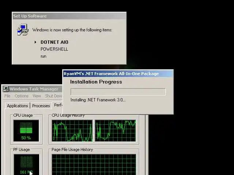Click the 'CPU Usage History' label
Viewport: 234px width, 175px height.
click(x=68, y=115)
